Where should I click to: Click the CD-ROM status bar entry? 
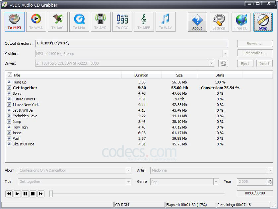(139, 205)
